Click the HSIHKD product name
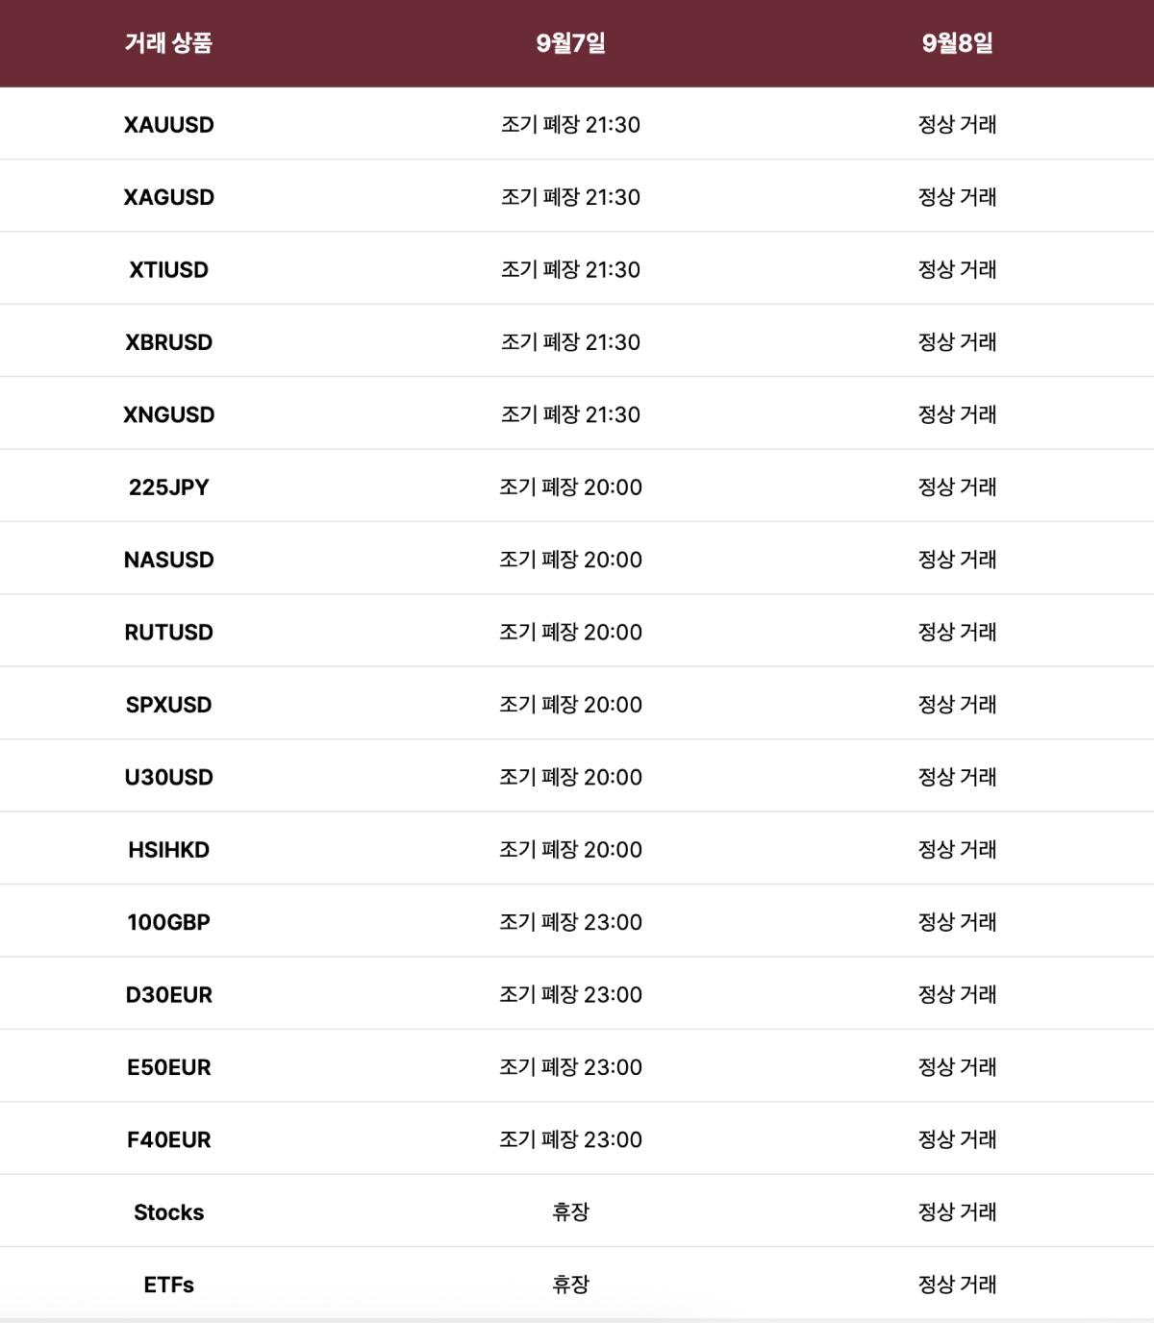 168,850
